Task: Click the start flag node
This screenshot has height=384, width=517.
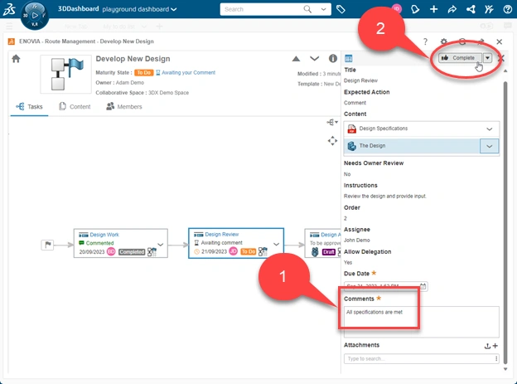Action: point(47,245)
